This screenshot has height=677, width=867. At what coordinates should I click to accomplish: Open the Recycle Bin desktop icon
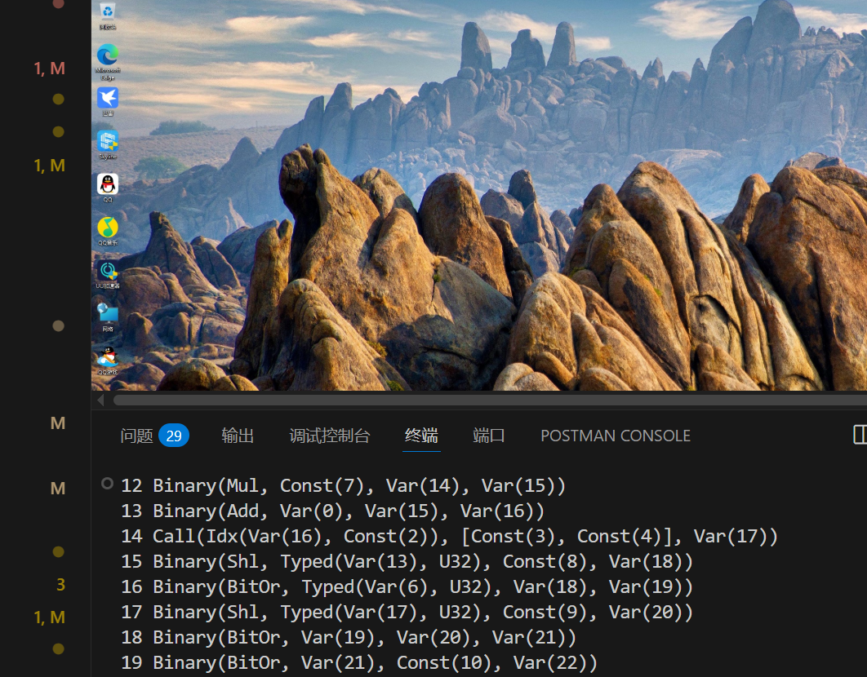(x=107, y=13)
